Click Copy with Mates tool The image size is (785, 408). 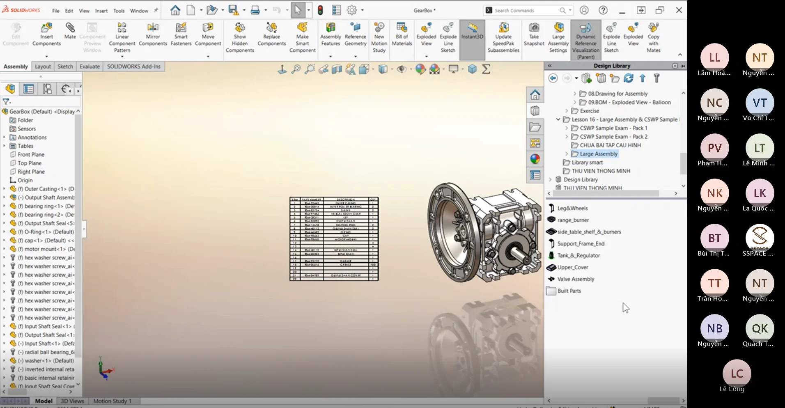[x=653, y=37]
